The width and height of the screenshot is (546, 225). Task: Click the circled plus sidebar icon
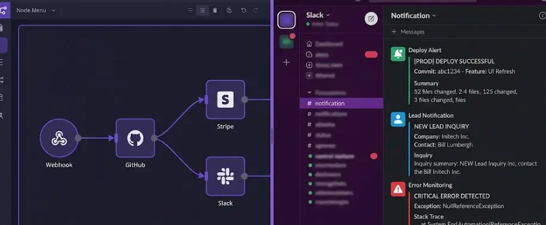tap(309, 65)
